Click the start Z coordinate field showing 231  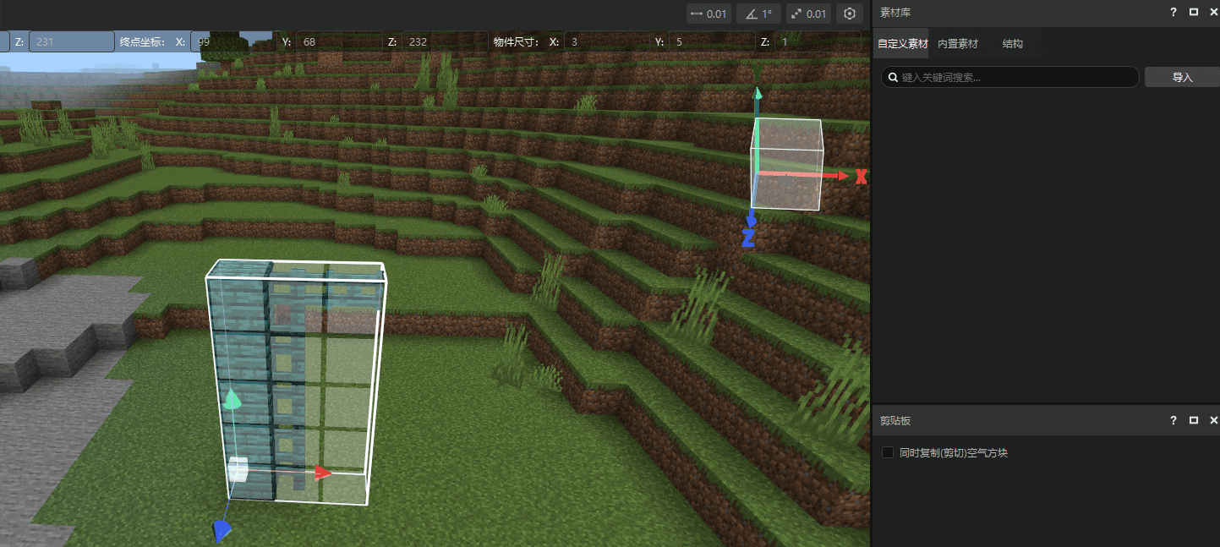pos(71,41)
